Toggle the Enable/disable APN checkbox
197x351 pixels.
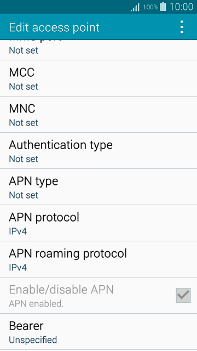183,295
